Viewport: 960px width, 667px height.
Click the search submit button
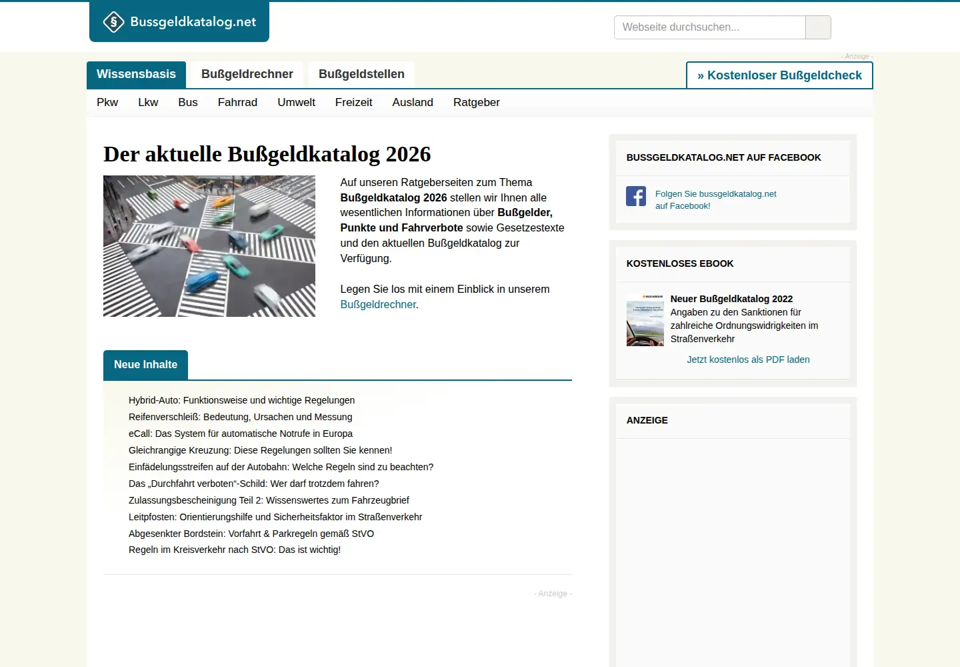click(x=818, y=27)
